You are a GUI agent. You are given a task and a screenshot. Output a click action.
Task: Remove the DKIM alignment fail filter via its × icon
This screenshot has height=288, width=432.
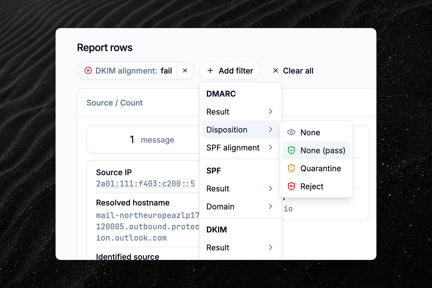[x=185, y=70]
